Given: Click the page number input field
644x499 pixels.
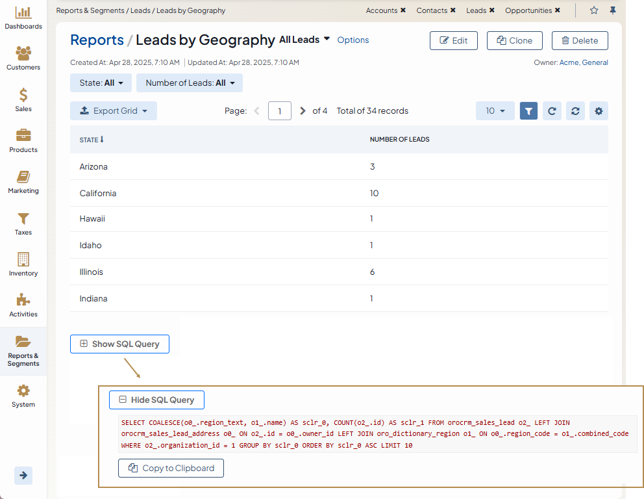Looking at the screenshot, I should tap(279, 111).
